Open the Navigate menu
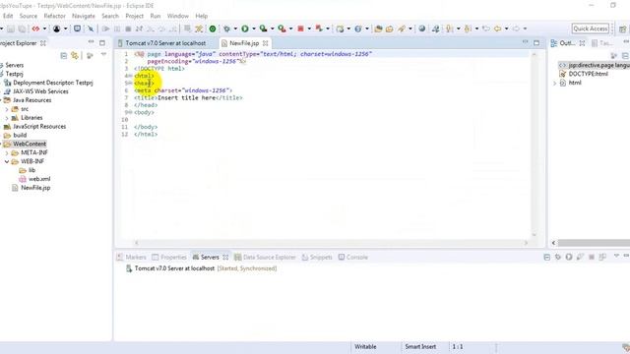The height and width of the screenshot is (354, 630). (84, 16)
